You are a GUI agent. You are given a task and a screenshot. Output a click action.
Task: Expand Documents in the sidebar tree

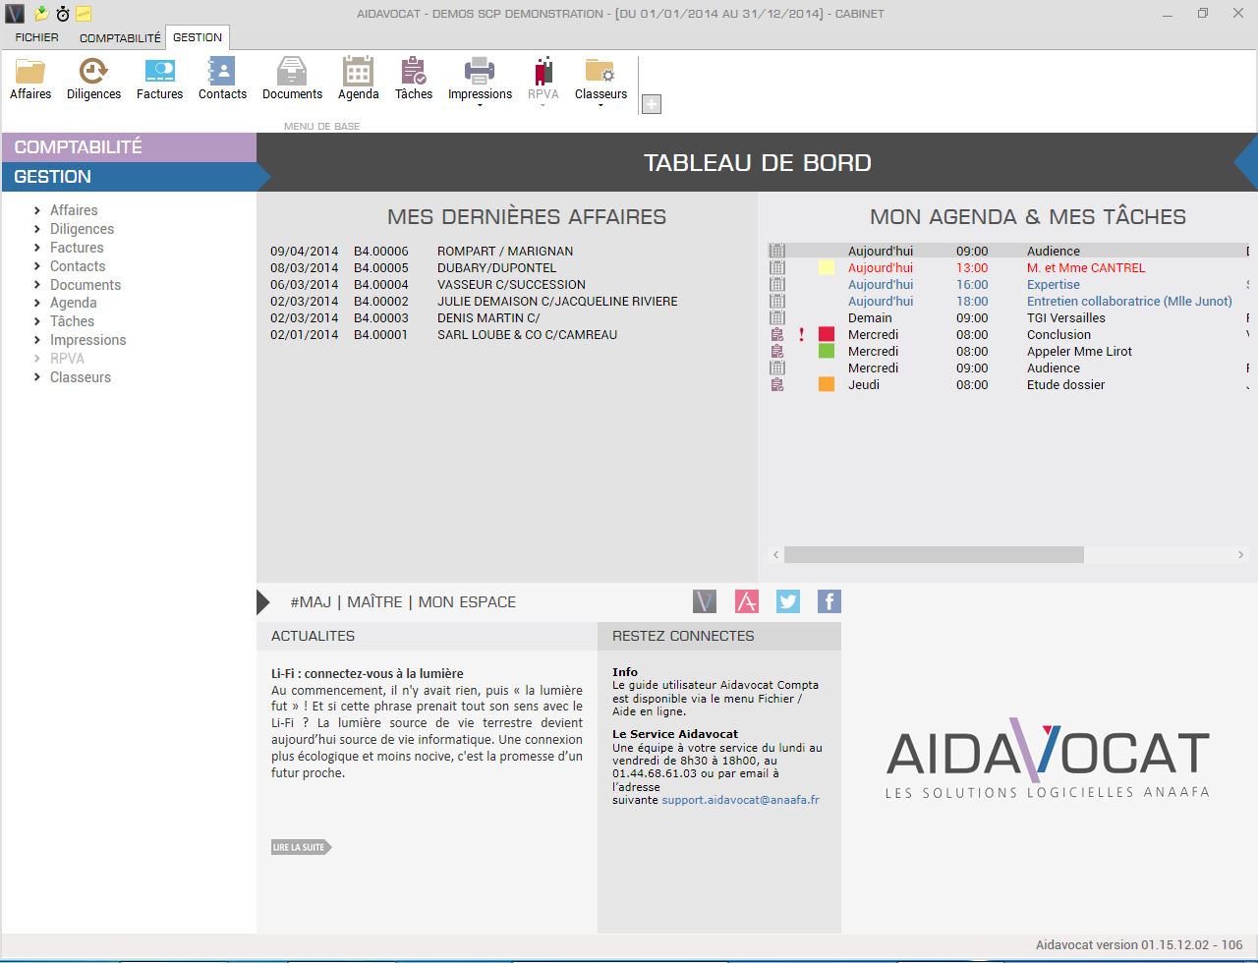pos(36,285)
